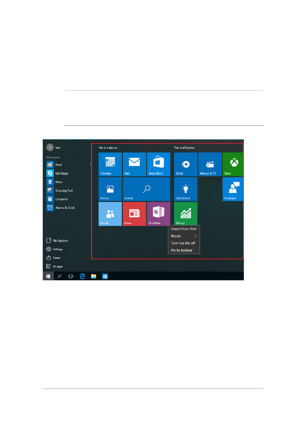Click the Money tile
Screen dimensions: 306x424
[x=186, y=214]
